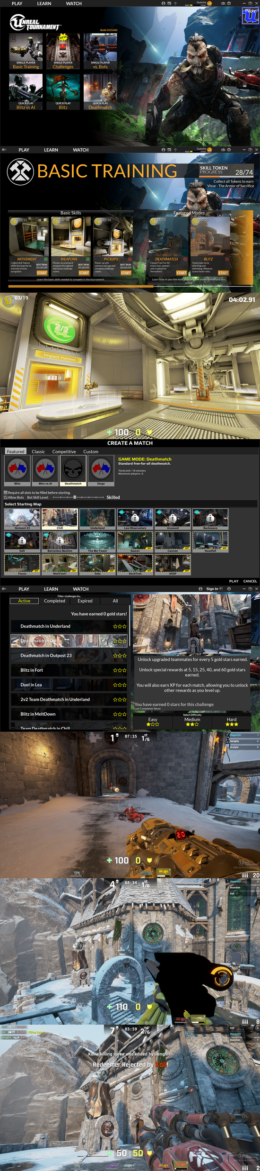Toggle Require all slots to be filled checkbox
The width and height of the screenshot is (260, 1171).
point(6,493)
